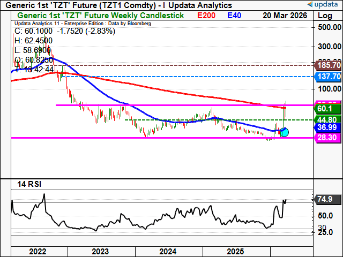Image resolution: width=343 pixels, height=257 pixels.
Task: Select 2023 on the time axis
Action: tap(102, 251)
